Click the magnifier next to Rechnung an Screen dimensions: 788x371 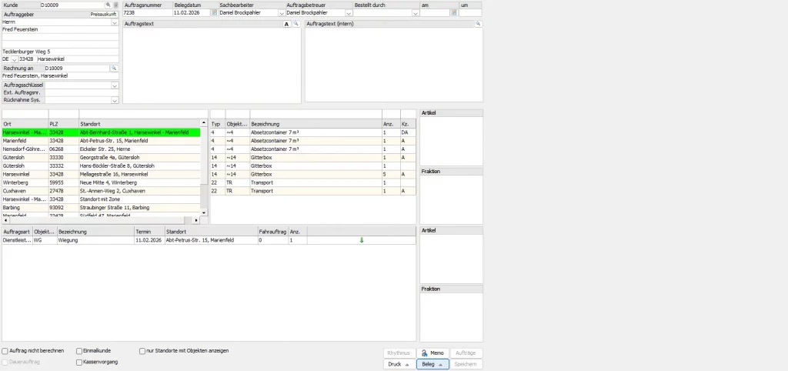tap(114, 68)
